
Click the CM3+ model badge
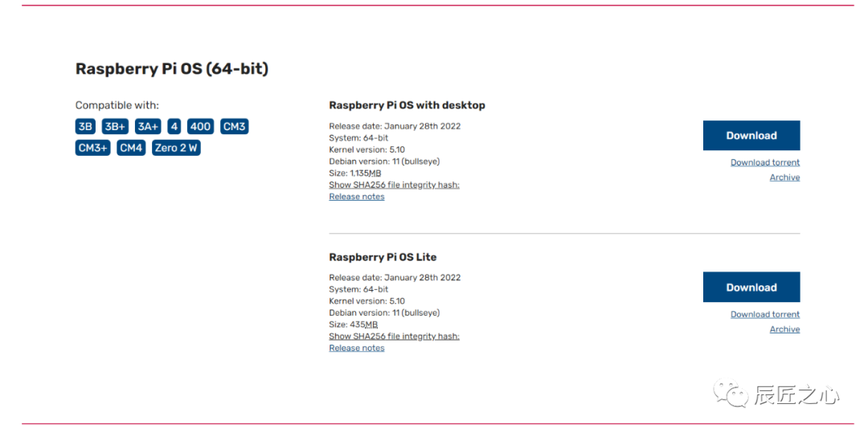click(x=92, y=148)
